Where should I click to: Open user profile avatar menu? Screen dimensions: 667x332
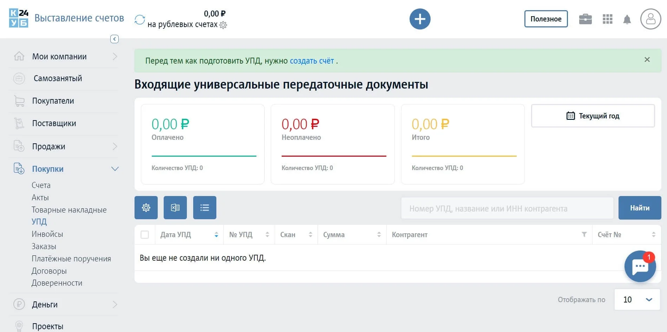coord(650,19)
